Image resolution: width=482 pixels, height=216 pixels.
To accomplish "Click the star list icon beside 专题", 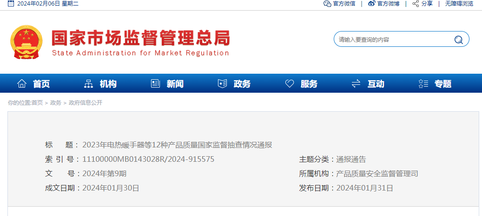I will click(x=423, y=83).
